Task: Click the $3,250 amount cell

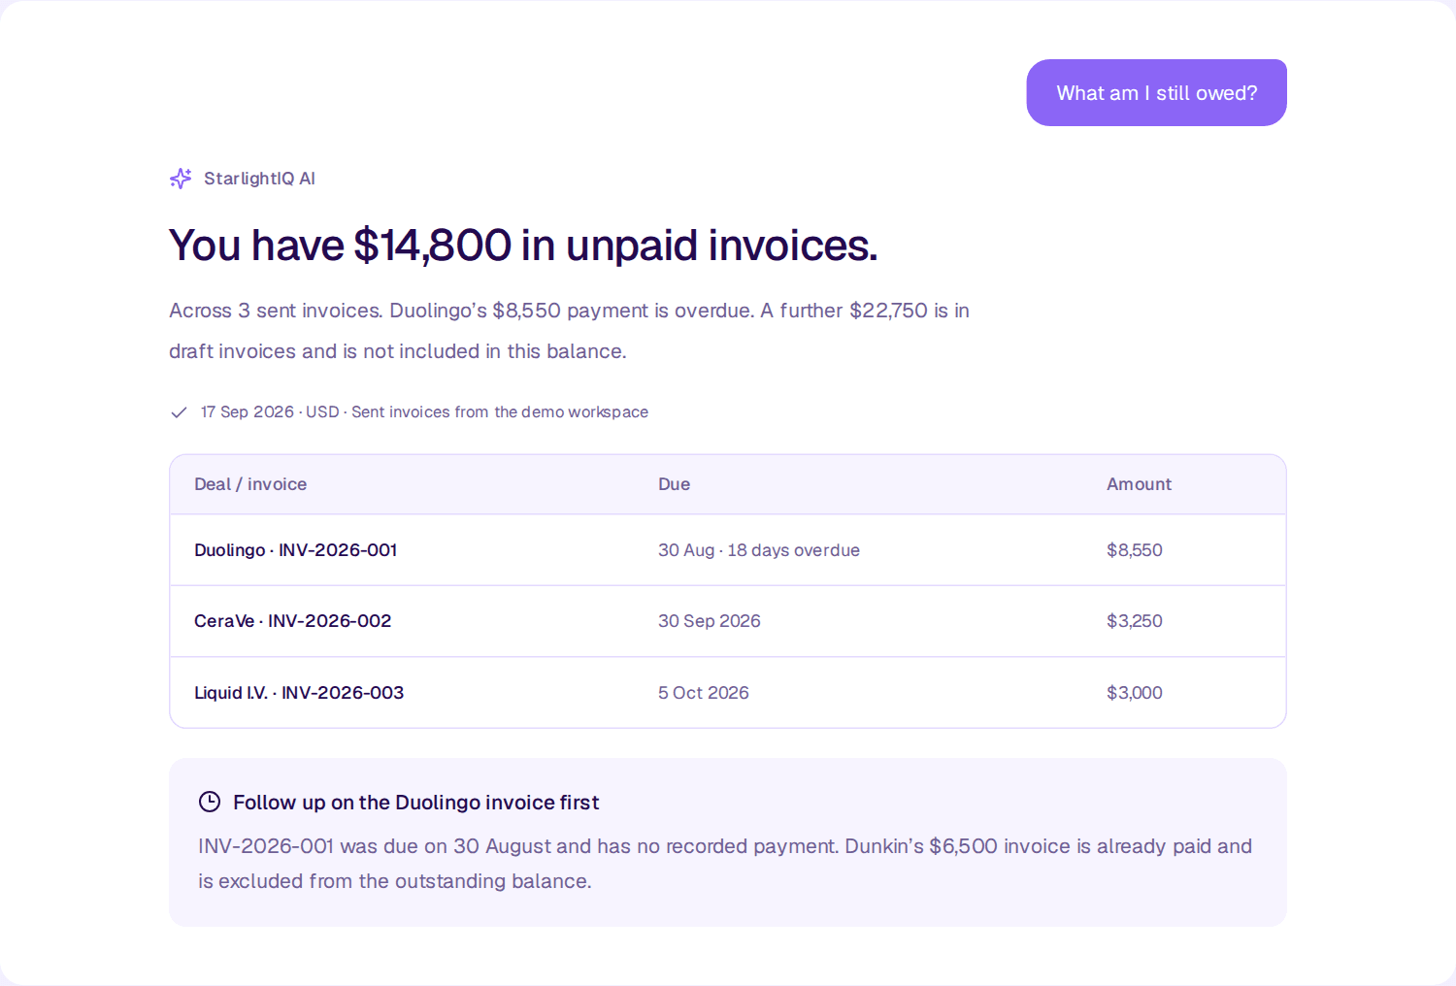Action: click(1135, 621)
